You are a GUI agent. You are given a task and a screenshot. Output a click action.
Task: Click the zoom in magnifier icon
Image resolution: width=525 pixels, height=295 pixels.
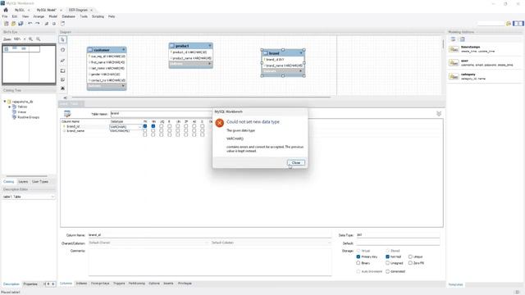(x=31, y=39)
